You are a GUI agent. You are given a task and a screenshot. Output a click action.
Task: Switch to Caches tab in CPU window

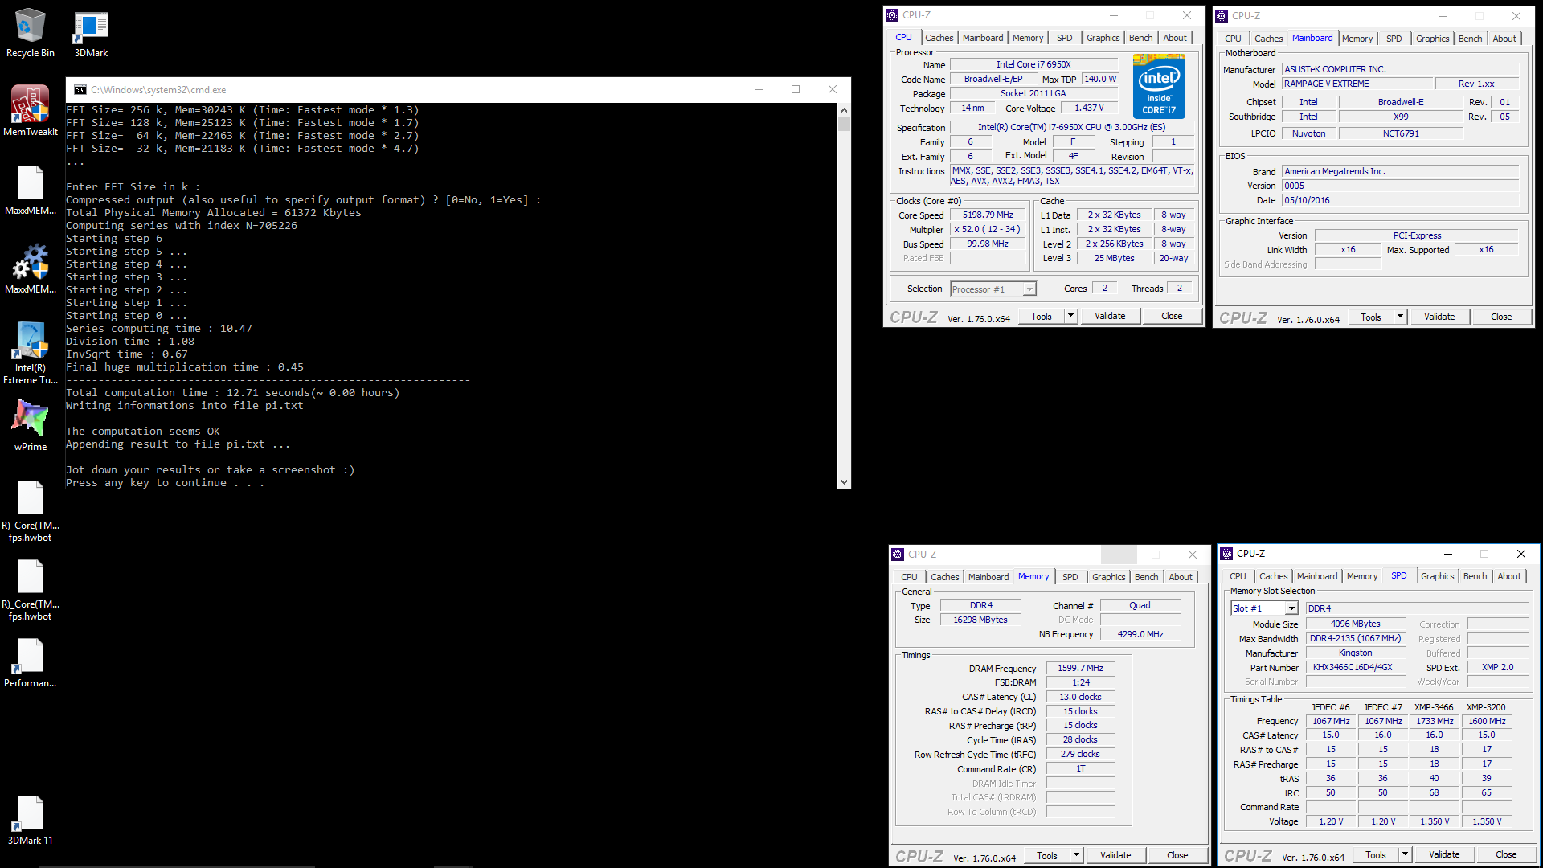939,38
